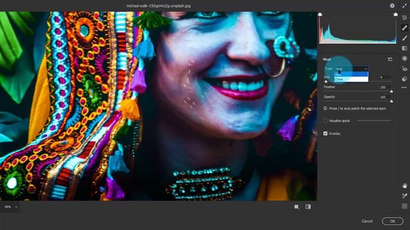Screen dimensions: 410x230
Task: Select the Red Eye removal tool
Action: click(x=404, y=69)
